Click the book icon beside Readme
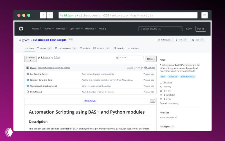The width and height of the screenshot is (225, 141). point(161,83)
